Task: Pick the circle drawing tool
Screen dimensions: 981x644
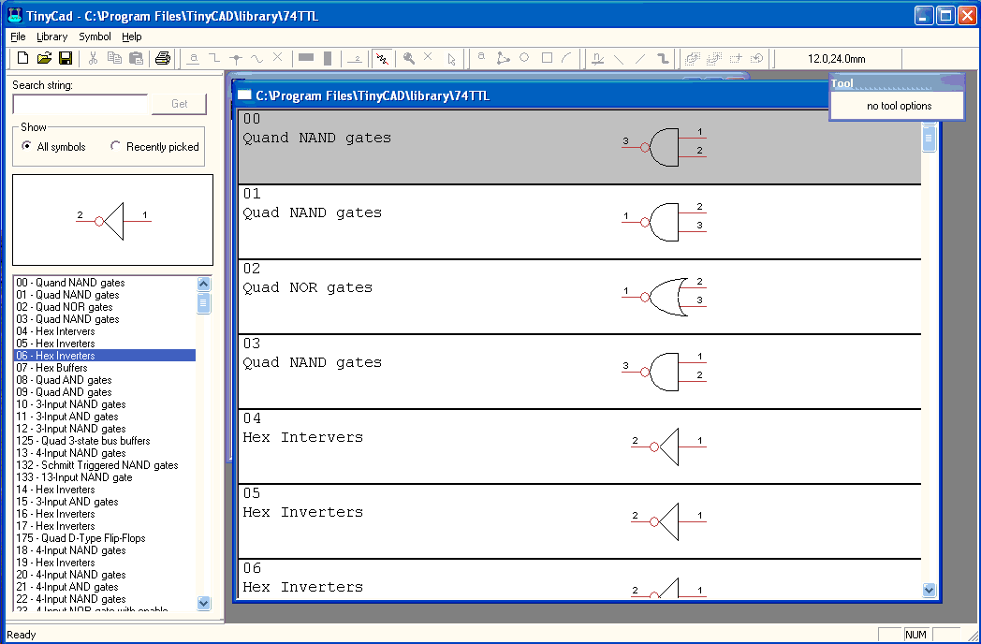Action: tap(524, 58)
